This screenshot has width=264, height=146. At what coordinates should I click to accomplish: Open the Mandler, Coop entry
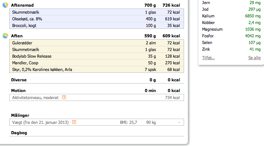[x=97, y=63]
